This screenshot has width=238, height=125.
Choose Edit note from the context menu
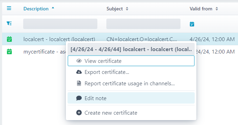point(131,98)
